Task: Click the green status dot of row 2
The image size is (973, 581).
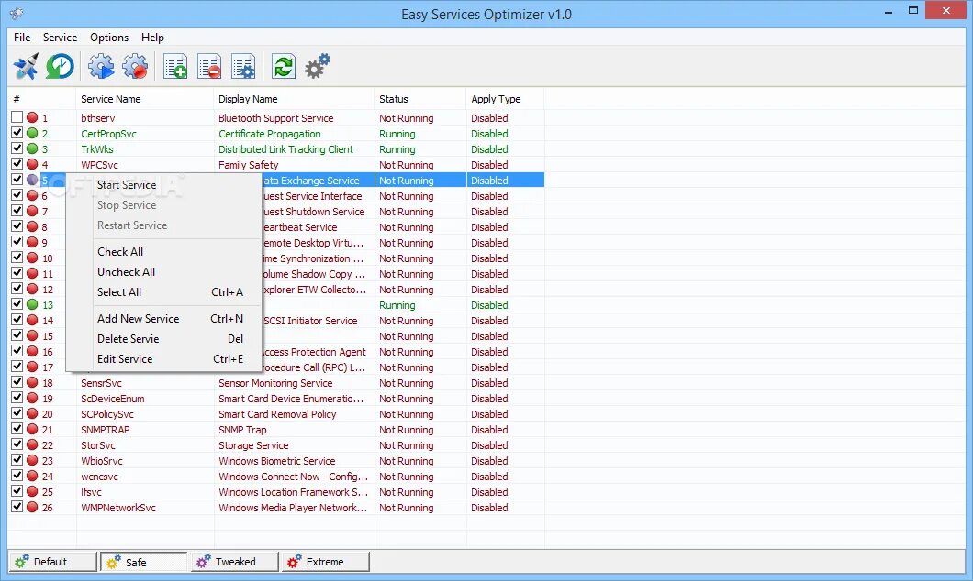Action: click(32, 133)
